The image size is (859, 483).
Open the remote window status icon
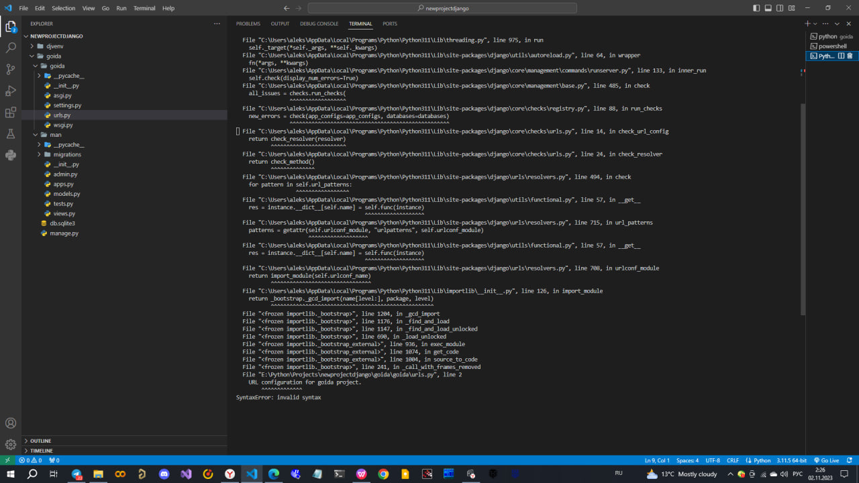pos(7,460)
